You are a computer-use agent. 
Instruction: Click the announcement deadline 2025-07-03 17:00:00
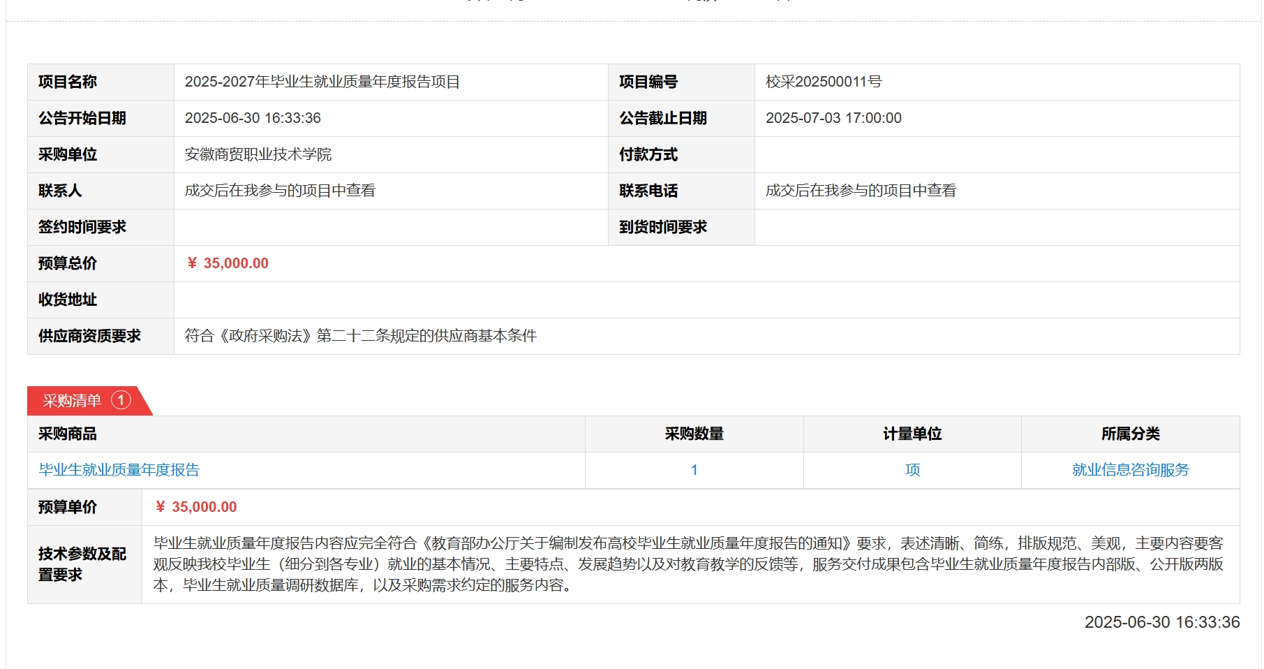point(833,118)
